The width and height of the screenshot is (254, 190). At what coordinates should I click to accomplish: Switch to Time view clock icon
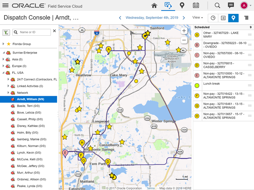pyautogui.click(x=213, y=18)
